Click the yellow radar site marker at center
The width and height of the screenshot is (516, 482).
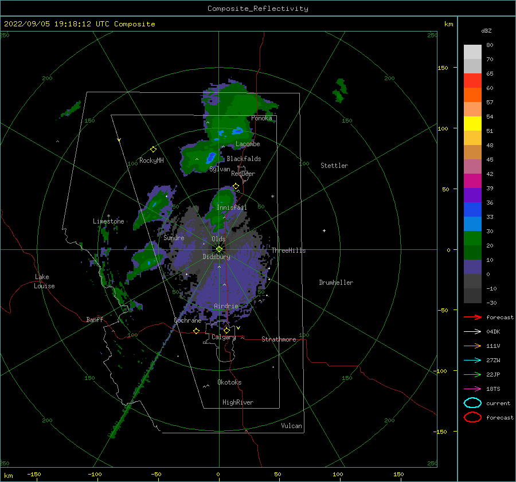219,249
